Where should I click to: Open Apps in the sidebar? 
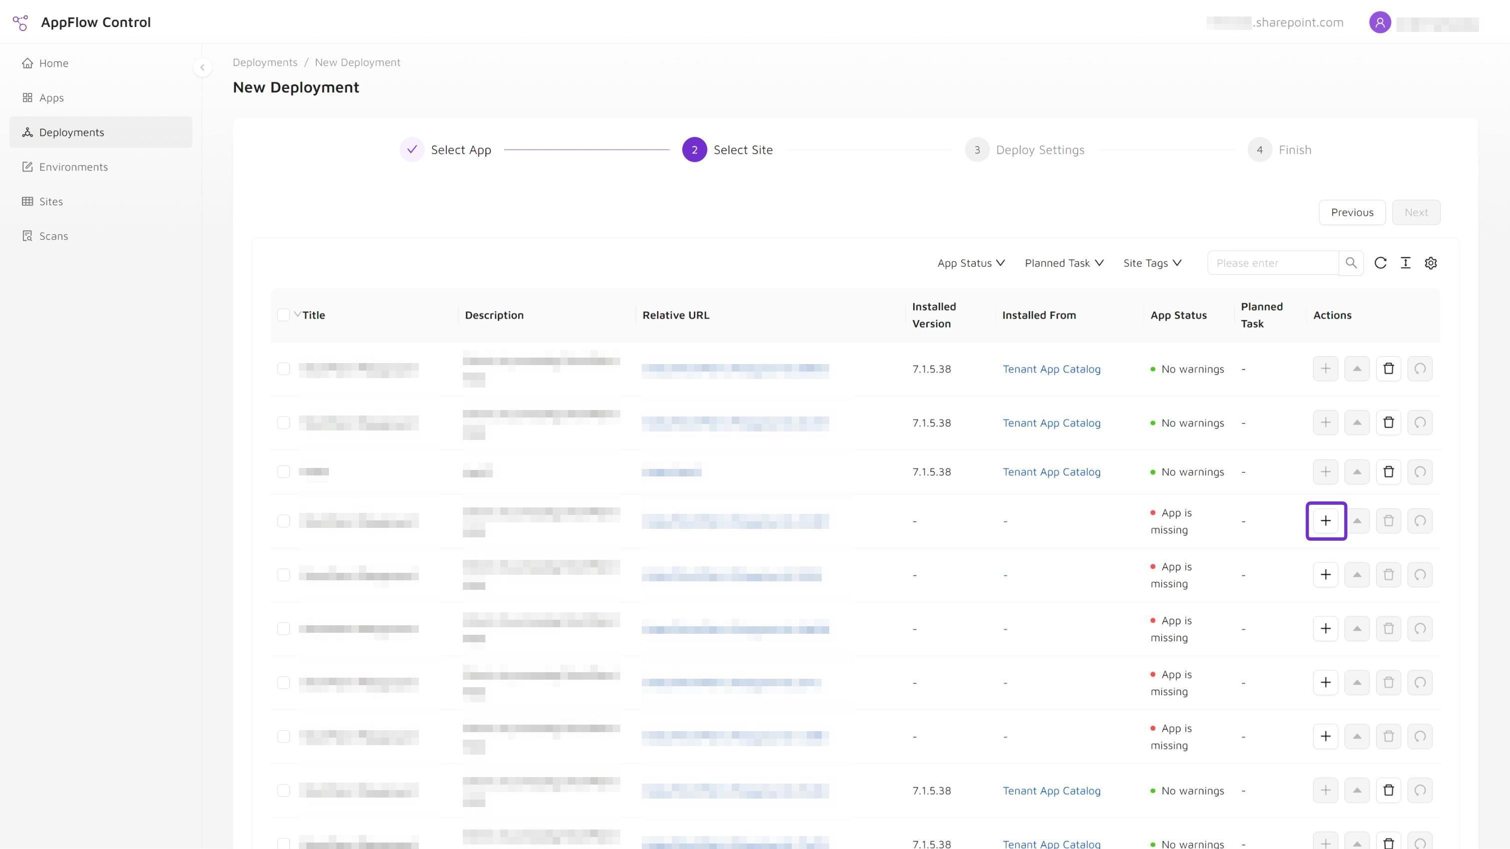pos(101,98)
